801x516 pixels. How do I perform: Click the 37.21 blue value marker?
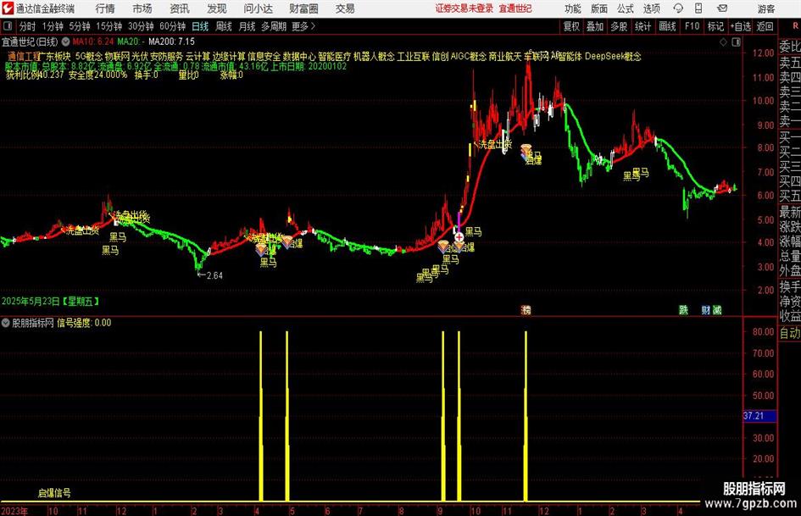click(x=759, y=416)
